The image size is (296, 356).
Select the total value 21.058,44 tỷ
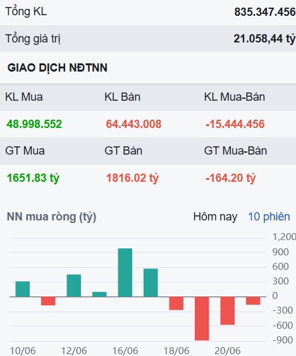tap(264, 39)
